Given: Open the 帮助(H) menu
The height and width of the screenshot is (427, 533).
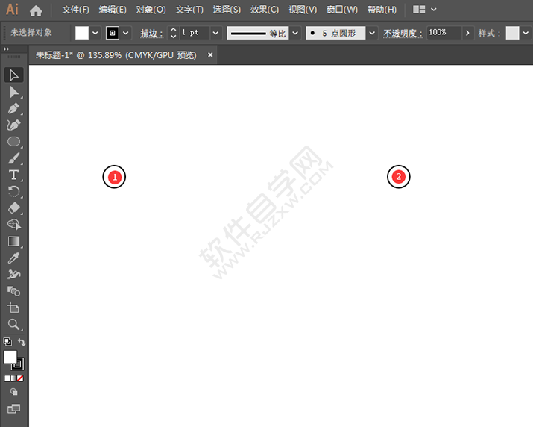Looking at the screenshot, I should coord(382,10).
